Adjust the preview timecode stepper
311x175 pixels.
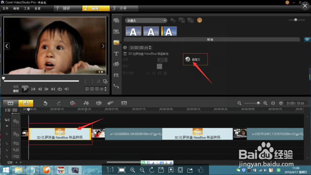point(105,89)
